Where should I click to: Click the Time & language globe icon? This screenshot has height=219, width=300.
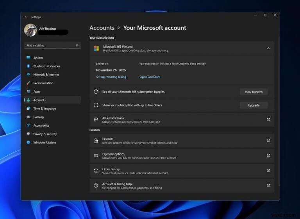[x=28, y=109]
